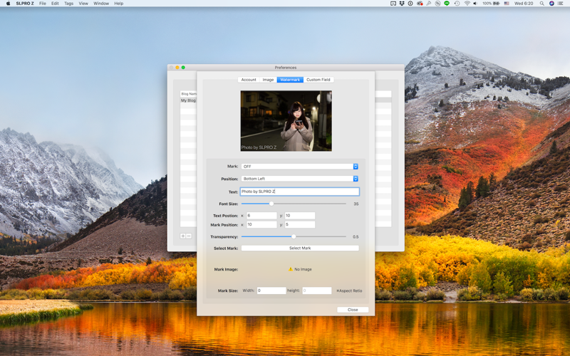Click the Text Position x field
Image resolution: width=570 pixels, height=356 pixels.
tap(261, 216)
